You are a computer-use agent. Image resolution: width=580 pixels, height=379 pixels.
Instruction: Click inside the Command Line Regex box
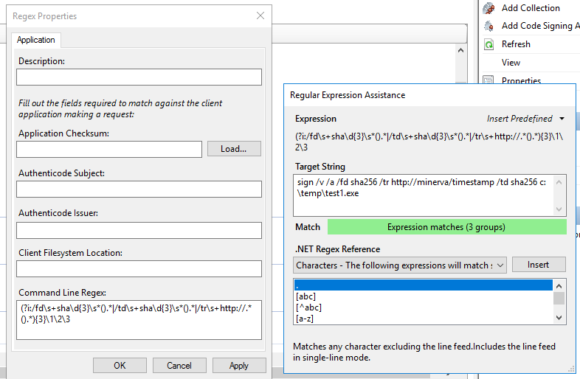139,320
